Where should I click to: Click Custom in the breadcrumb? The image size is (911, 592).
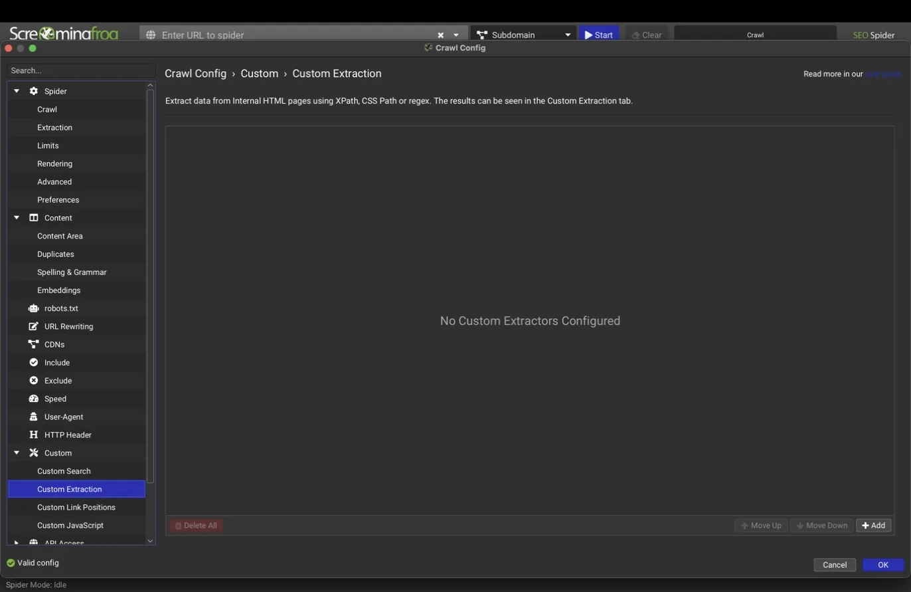coord(259,74)
